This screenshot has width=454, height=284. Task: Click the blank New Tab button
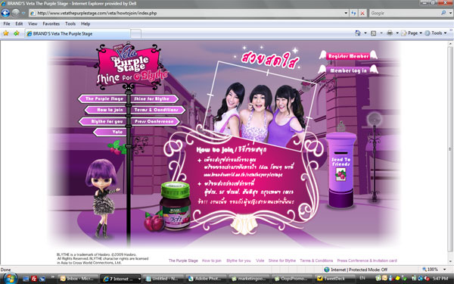(135, 34)
